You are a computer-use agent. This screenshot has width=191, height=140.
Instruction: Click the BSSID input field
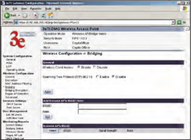coord(102,106)
